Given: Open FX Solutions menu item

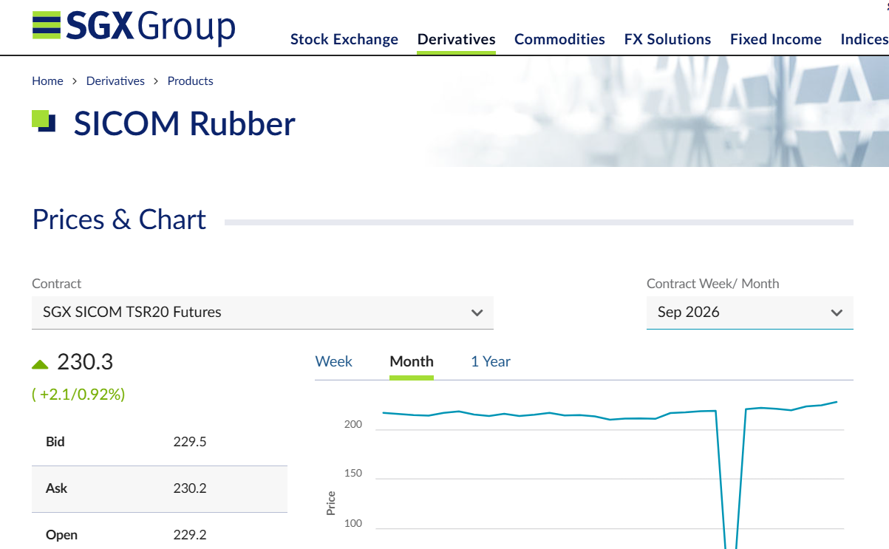Looking at the screenshot, I should click(x=667, y=39).
